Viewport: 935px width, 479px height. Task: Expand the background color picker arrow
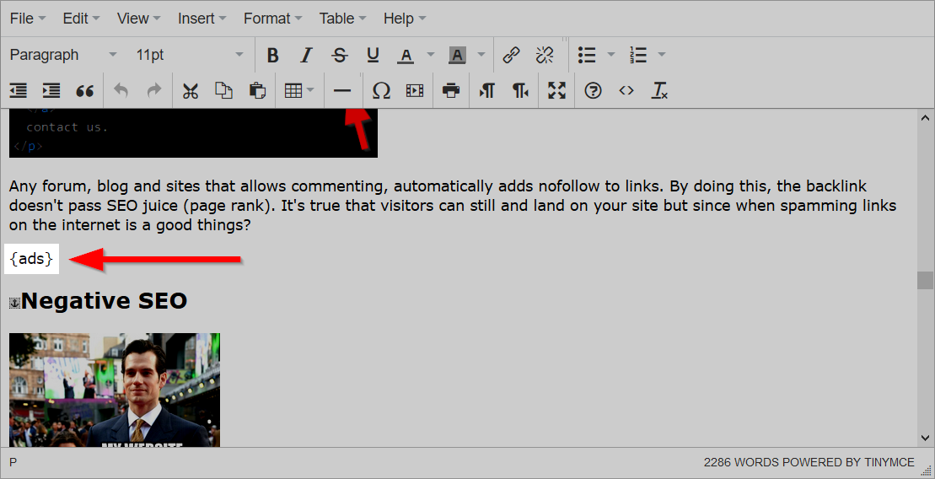(481, 55)
